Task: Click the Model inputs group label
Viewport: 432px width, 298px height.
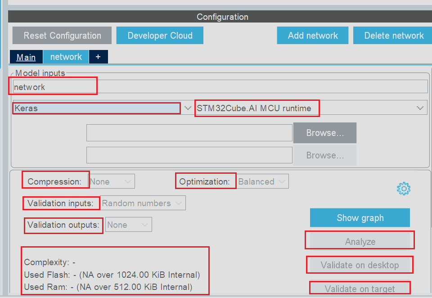Action: click(40, 73)
